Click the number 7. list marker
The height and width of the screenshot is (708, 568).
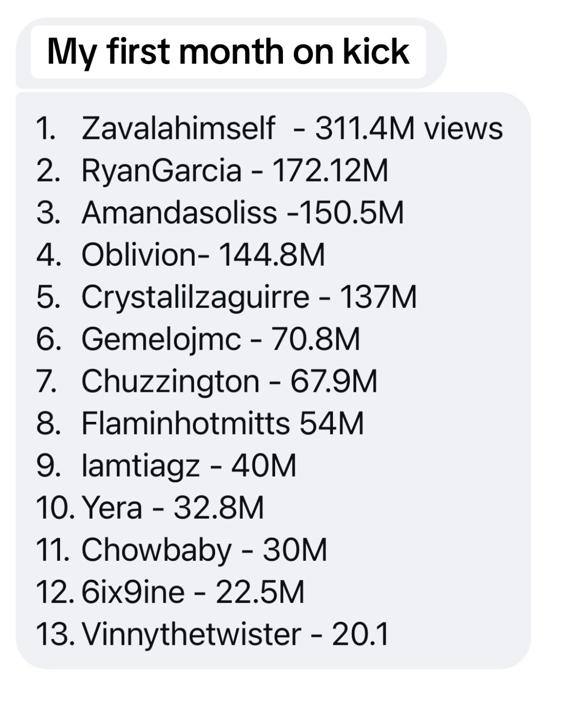tap(46, 381)
